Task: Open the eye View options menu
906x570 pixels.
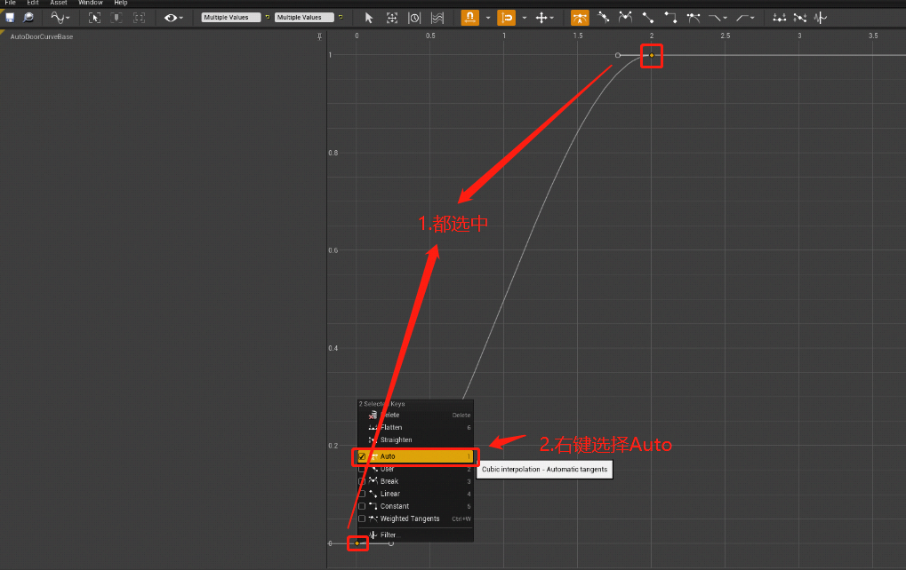Action: [172, 18]
